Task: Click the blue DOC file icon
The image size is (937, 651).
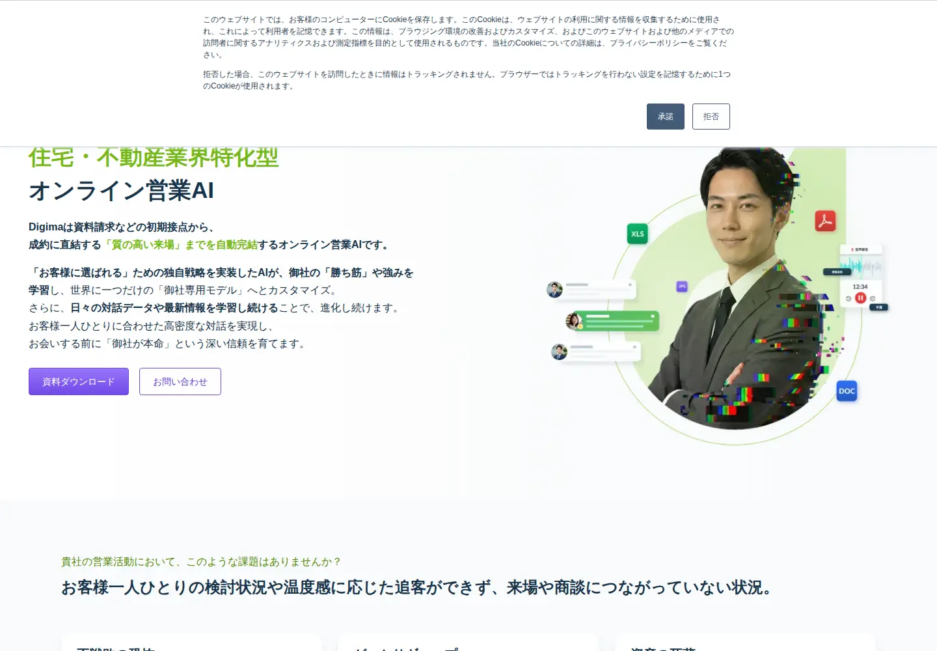Action: coord(847,391)
